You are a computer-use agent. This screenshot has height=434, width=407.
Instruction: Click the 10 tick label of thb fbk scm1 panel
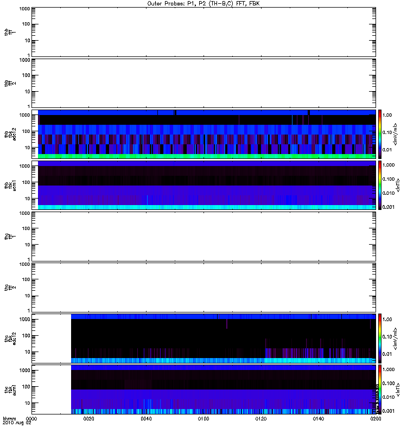pos(27,199)
